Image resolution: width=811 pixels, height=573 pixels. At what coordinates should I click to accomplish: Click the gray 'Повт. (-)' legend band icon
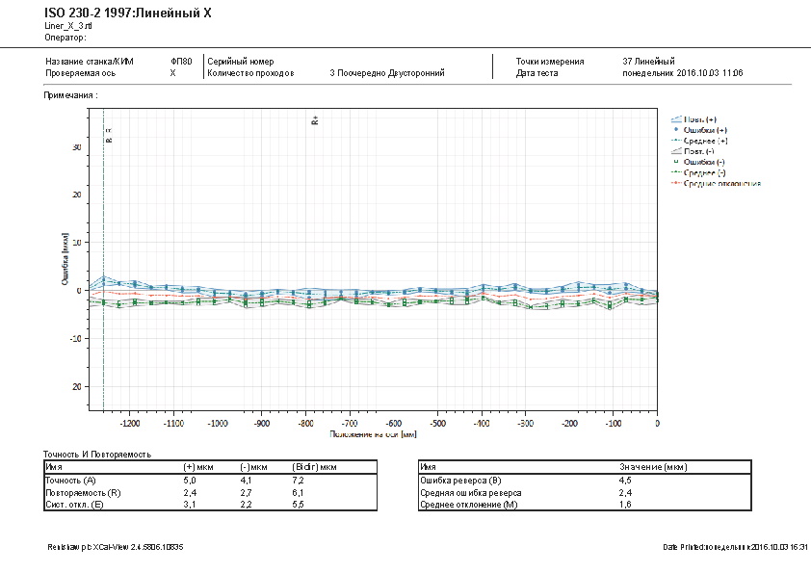coord(675,151)
